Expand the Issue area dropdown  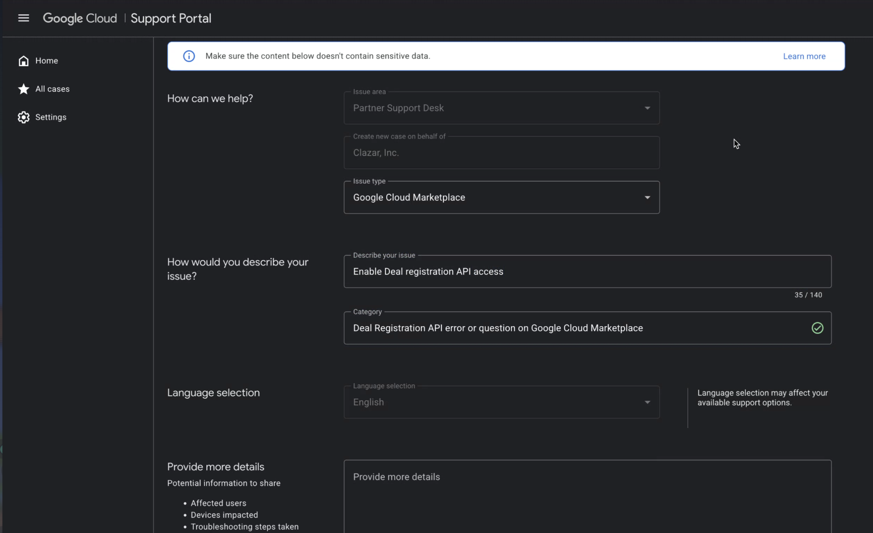[x=502, y=108]
